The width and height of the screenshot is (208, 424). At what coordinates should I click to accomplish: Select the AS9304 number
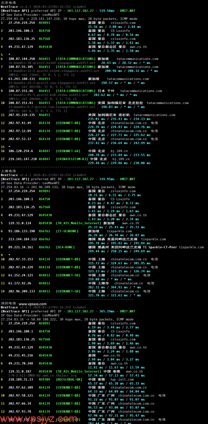coord(44,379)
